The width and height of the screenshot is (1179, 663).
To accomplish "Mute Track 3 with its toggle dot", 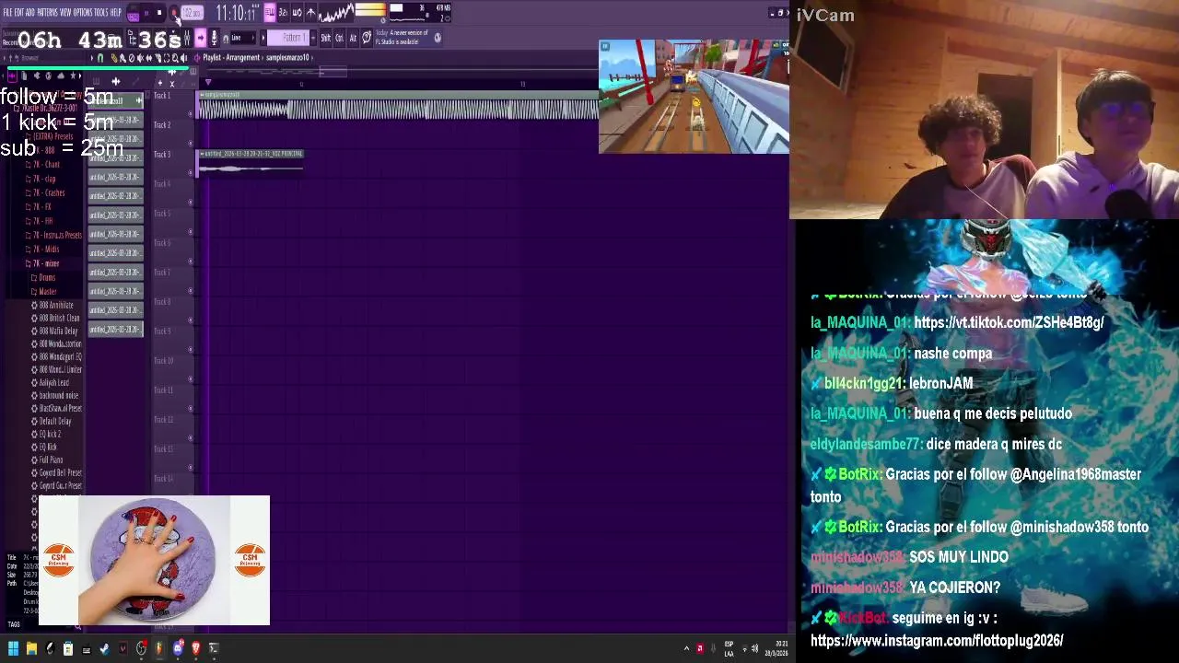I will coord(191,173).
